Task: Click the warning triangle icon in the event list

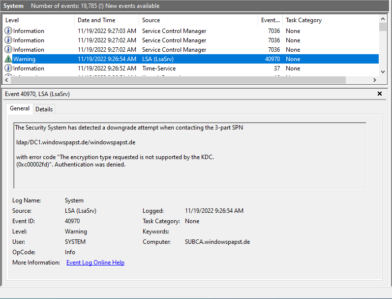Action: coord(8,59)
